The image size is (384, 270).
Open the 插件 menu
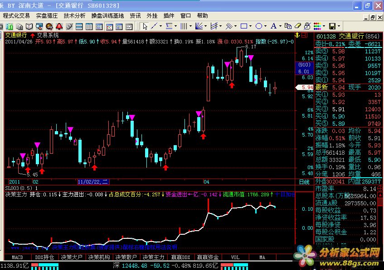pos(169,16)
